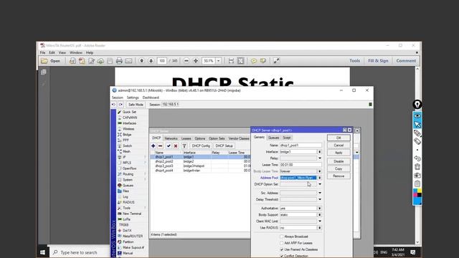Click the Lease Time input field
The height and width of the screenshot is (258, 459).
click(x=301, y=165)
